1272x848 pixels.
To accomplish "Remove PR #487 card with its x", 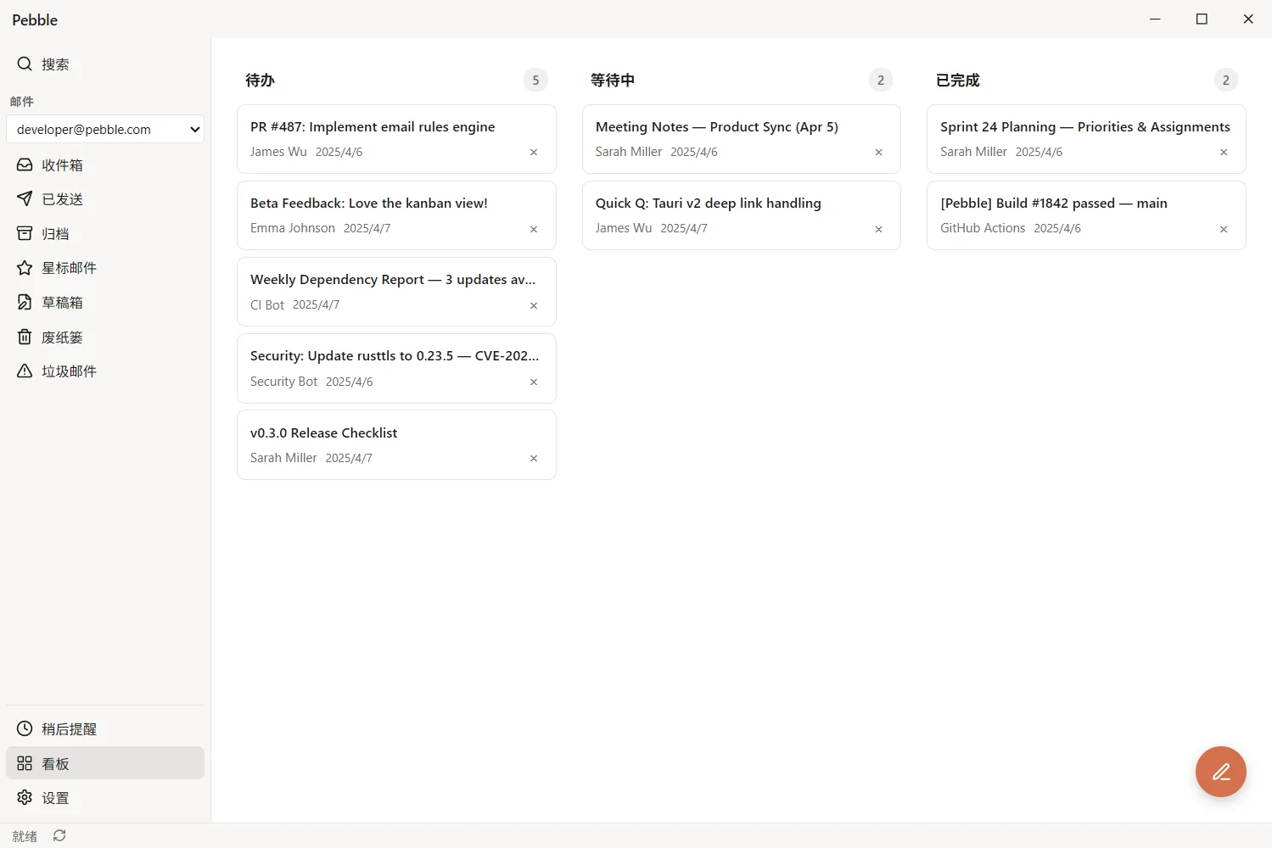I will [534, 153].
